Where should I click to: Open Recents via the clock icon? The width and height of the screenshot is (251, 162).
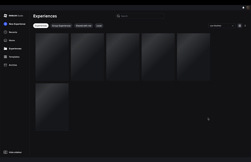pos(5,32)
